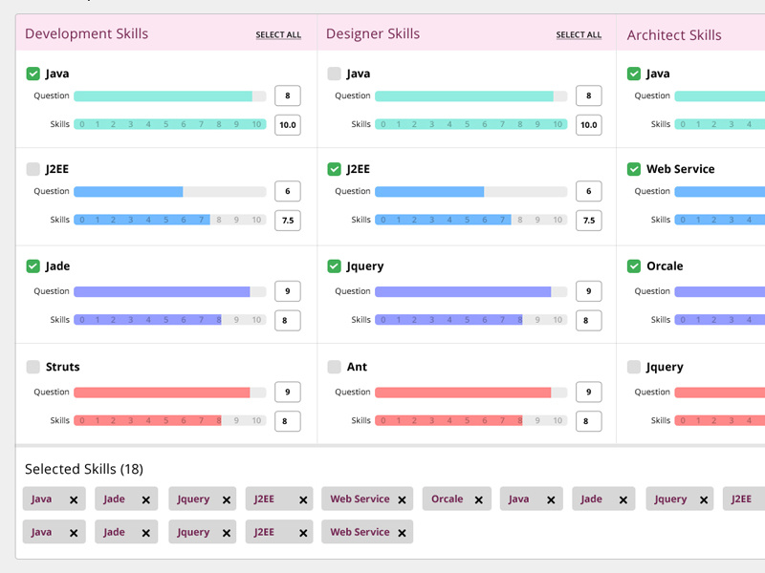Check Jquery under Architect Skills
Viewport: 765px width, 573px height.
pyautogui.click(x=632, y=366)
